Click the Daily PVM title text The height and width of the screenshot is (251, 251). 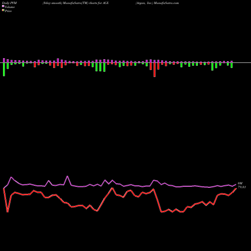tap(10, 3)
